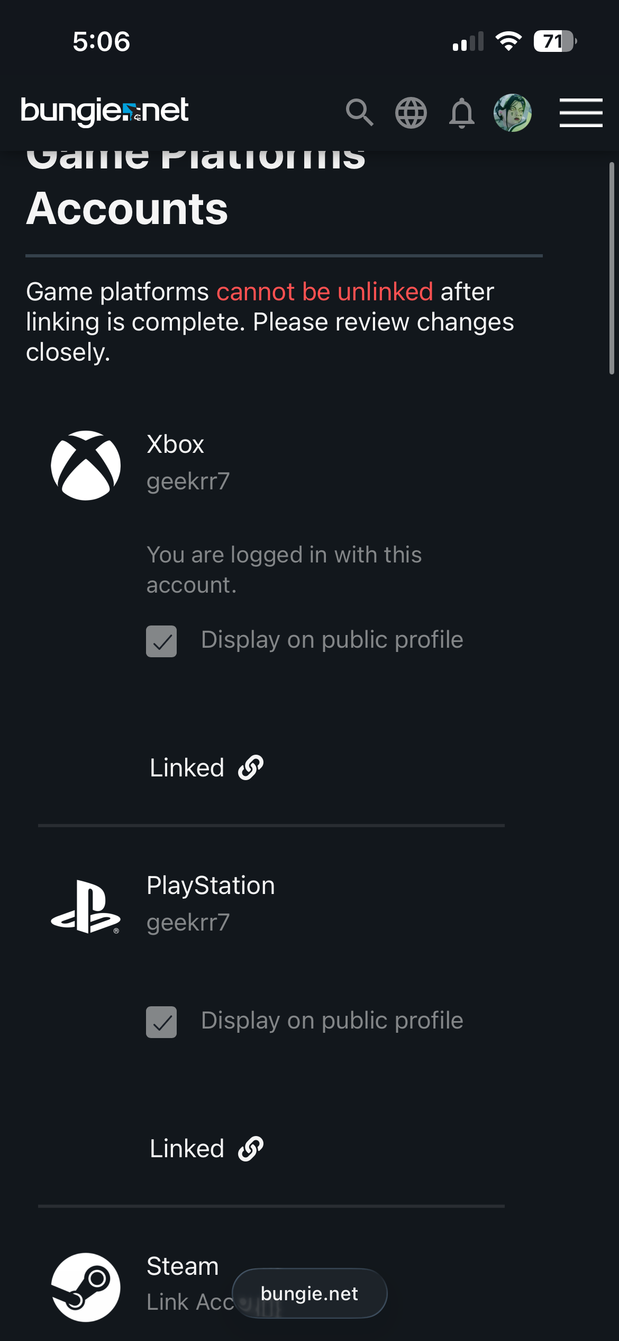This screenshot has width=619, height=1341.
Task: Tap the PlayStation Linked status button
Action: (x=187, y=1148)
